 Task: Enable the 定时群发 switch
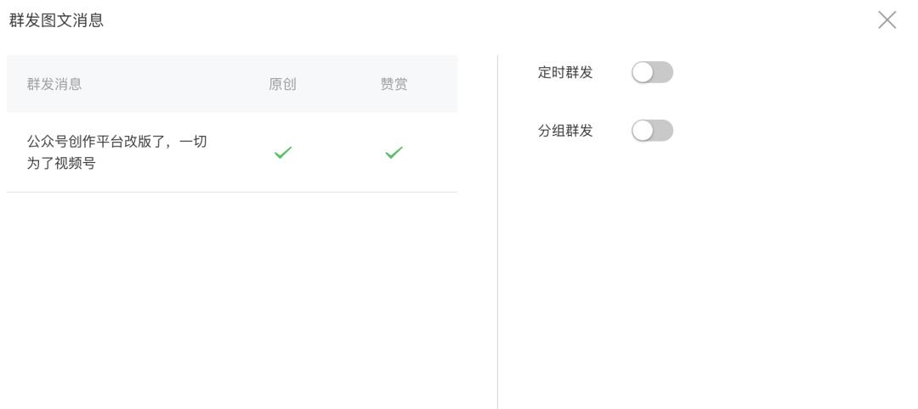pyautogui.click(x=652, y=73)
